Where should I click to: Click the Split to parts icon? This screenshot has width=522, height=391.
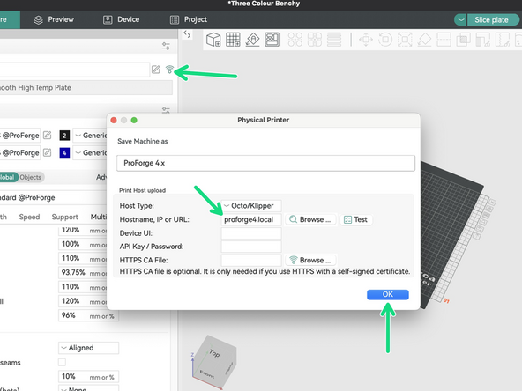(315, 40)
